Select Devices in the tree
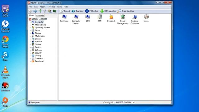The width and height of the screenshot is (199, 112). tap(38, 47)
